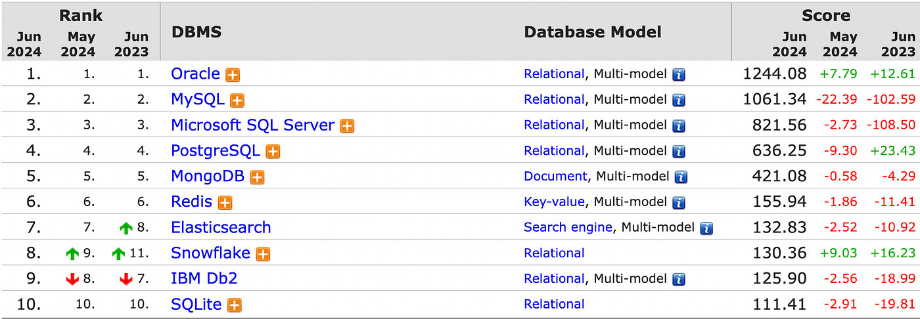The width and height of the screenshot is (920, 319).
Task: Open the Oracle DBMS link
Action: pyautogui.click(x=195, y=74)
